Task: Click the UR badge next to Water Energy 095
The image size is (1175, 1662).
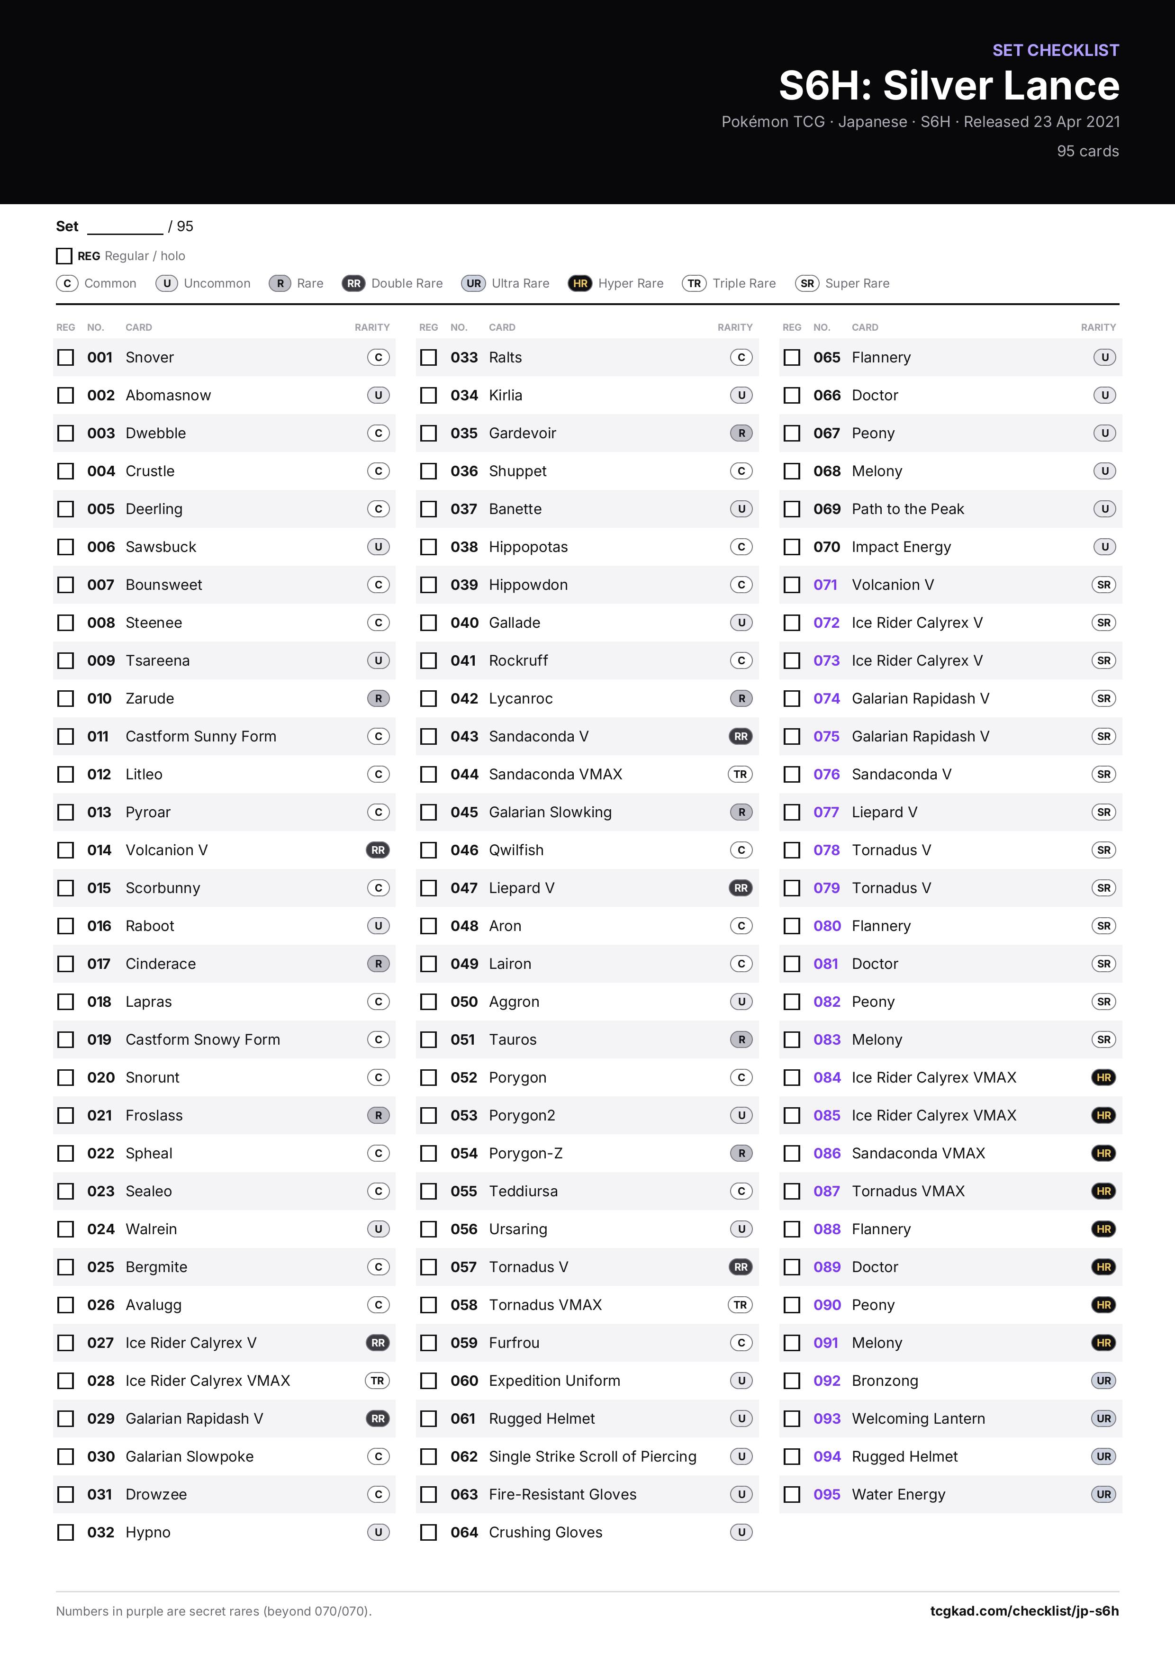Action: [1103, 1494]
